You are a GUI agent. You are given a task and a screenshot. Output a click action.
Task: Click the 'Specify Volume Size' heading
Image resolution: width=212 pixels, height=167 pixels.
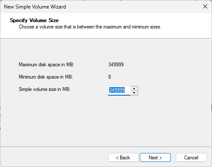34,20
